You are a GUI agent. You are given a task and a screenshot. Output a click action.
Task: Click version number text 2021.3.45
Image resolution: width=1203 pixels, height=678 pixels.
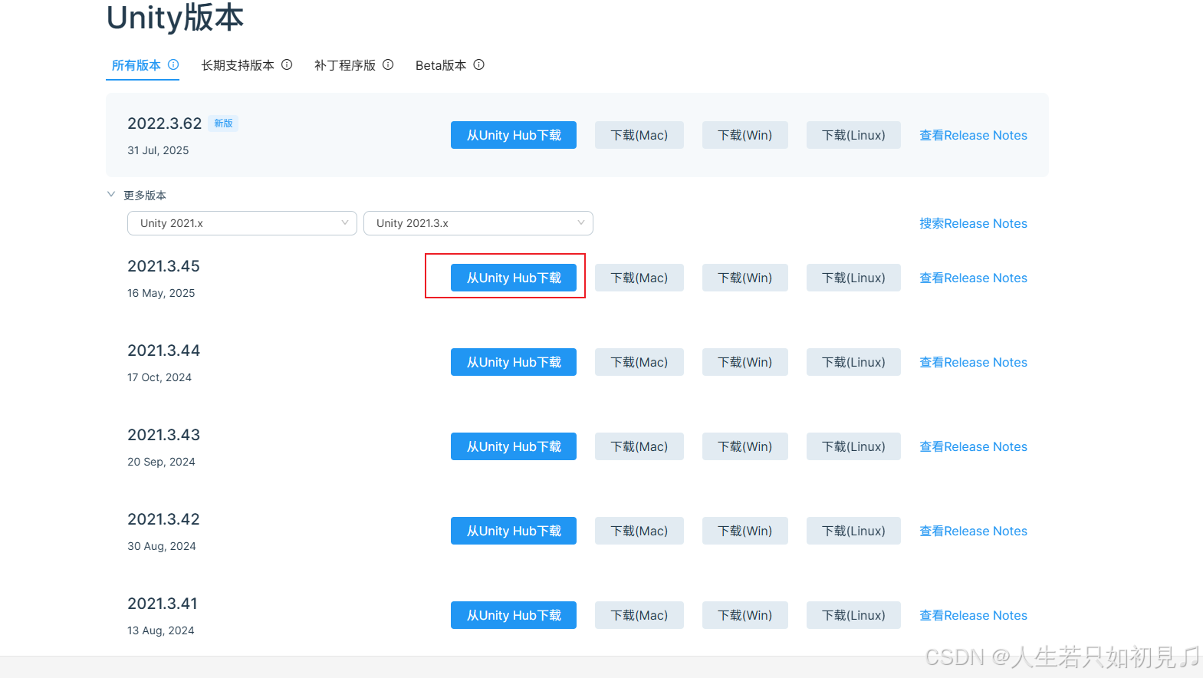163,266
